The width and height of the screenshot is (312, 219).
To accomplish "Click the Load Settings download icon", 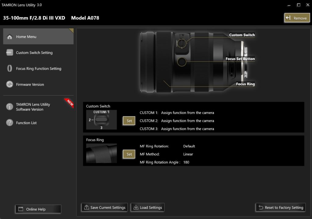I will (x=135, y=207).
